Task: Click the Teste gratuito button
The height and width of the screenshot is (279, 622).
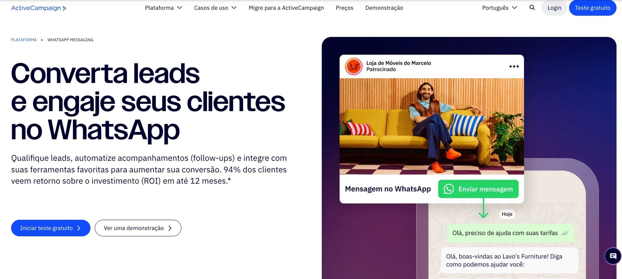Action: pyautogui.click(x=593, y=8)
